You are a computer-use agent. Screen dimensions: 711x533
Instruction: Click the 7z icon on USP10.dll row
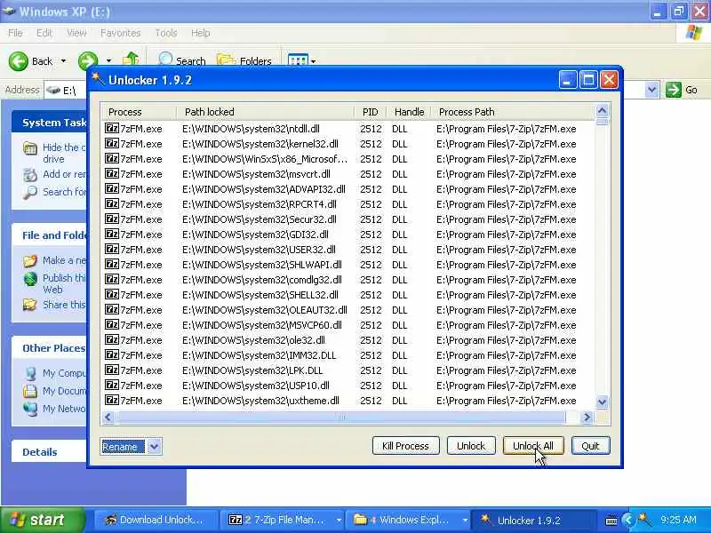(112, 386)
